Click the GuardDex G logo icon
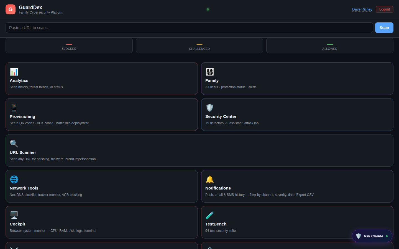Image resolution: width=399 pixels, height=249 pixels. 11,9
